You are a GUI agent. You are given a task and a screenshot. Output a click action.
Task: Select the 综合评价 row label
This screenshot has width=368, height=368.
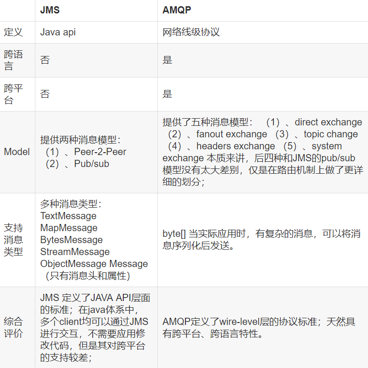click(x=13, y=328)
